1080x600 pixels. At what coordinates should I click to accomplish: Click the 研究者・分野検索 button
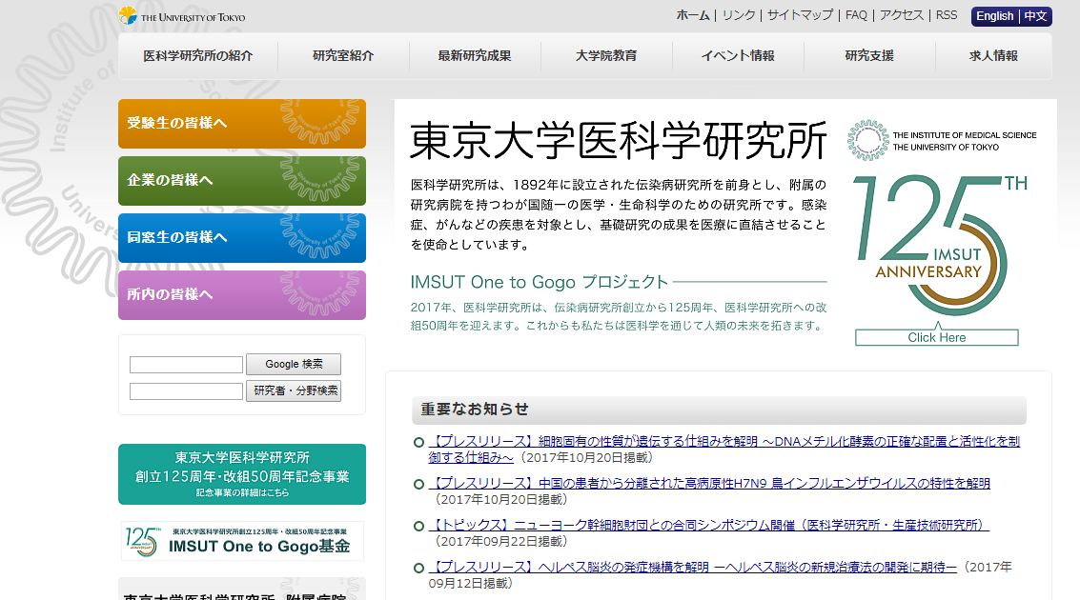tap(294, 390)
